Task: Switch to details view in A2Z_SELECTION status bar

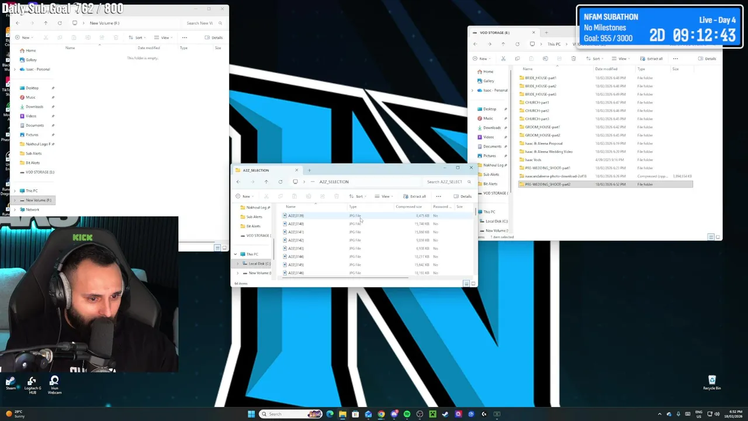Action: click(x=466, y=284)
